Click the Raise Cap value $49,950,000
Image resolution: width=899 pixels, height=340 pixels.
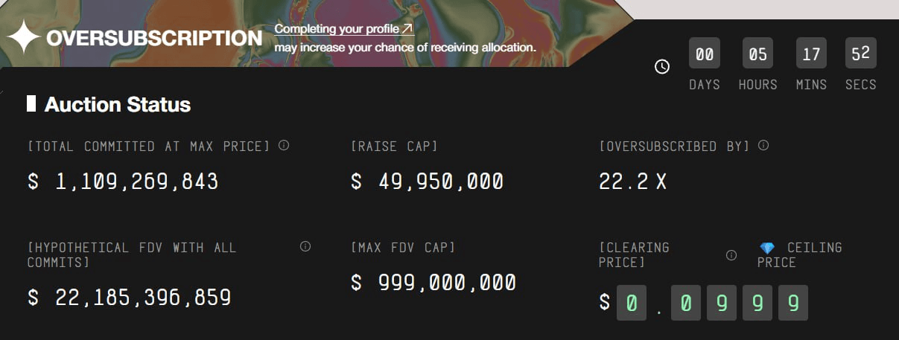428,182
